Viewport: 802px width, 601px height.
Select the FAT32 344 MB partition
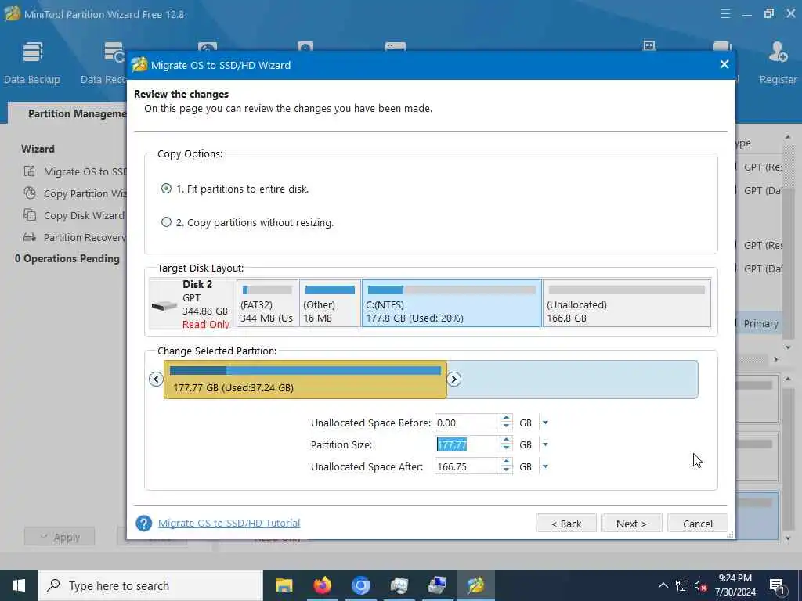(x=268, y=303)
